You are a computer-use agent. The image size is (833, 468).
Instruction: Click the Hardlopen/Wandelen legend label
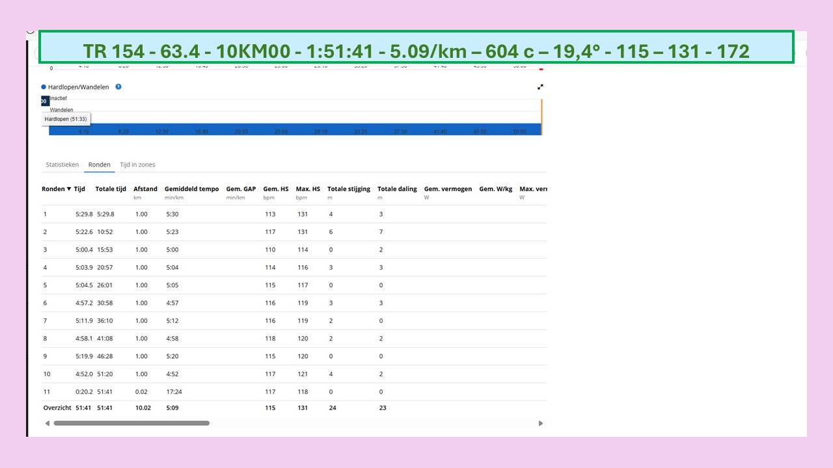coord(79,87)
